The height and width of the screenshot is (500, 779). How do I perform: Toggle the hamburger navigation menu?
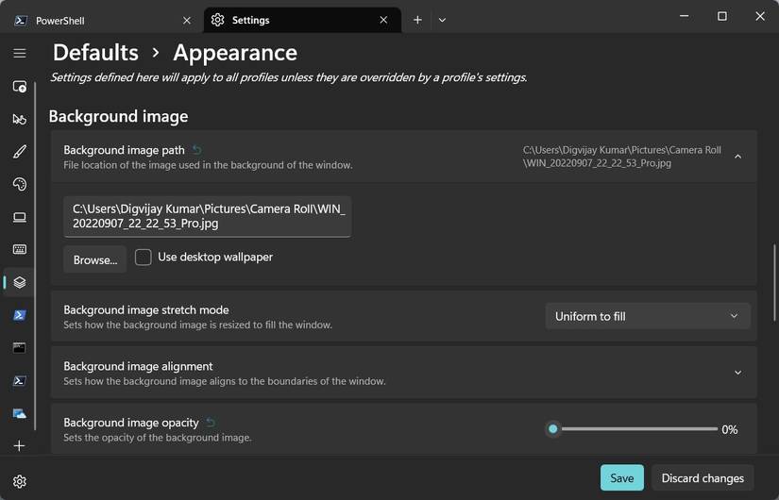[x=19, y=53]
